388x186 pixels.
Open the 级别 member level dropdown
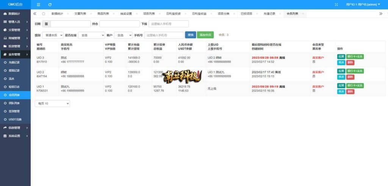(x=52, y=35)
